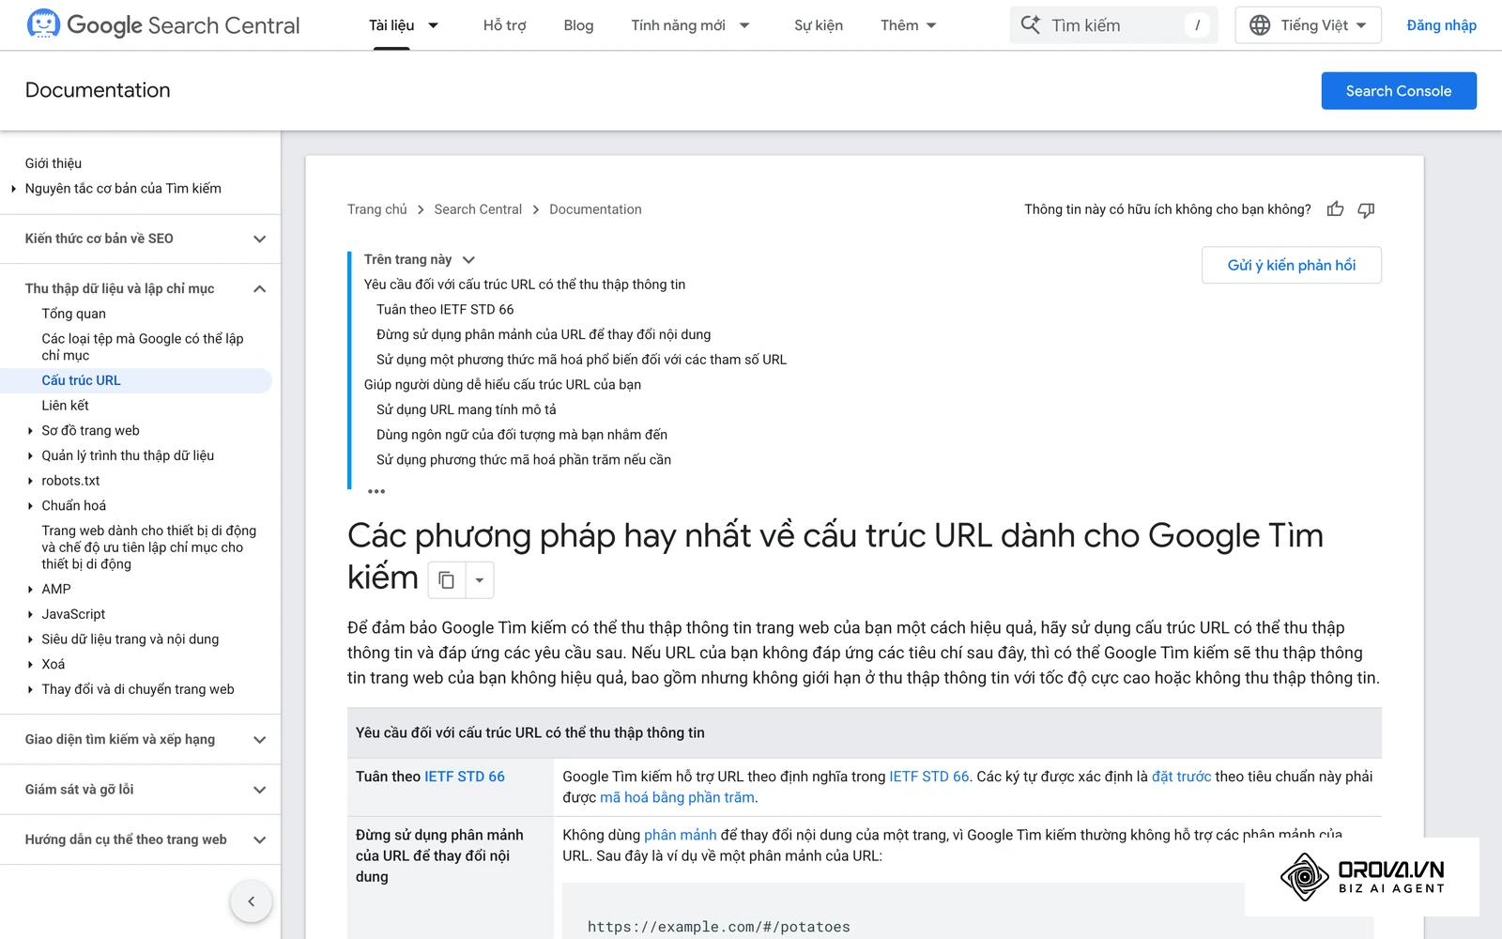1502x939 pixels.
Task: Open the Tài liệu menu tab
Action: [x=391, y=25]
